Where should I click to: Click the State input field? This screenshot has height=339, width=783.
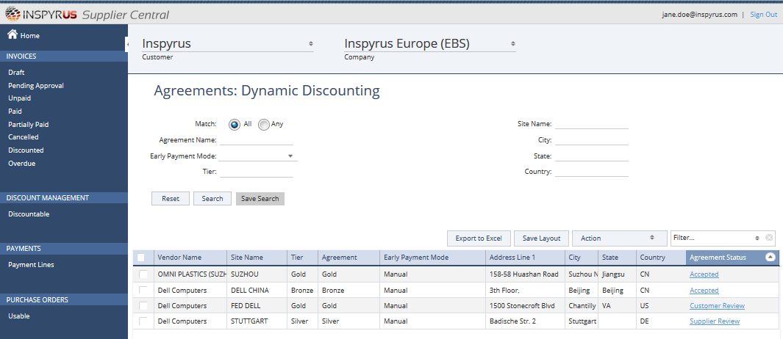(592, 156)
